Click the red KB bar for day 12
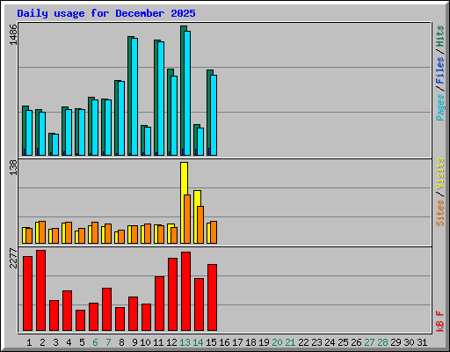 pos(173,295)
